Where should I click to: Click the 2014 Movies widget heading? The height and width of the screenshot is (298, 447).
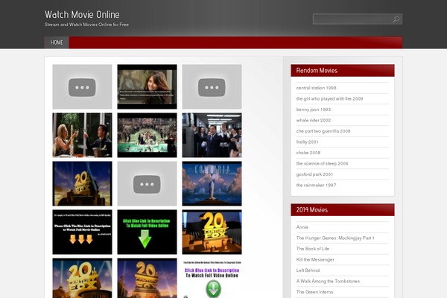tap(312, 210)
